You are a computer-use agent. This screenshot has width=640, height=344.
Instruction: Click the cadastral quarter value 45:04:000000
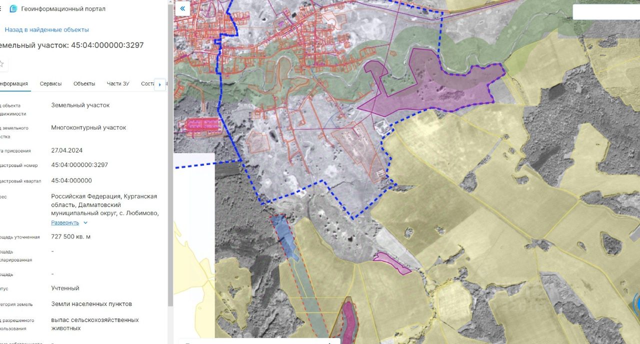(71, 180)
